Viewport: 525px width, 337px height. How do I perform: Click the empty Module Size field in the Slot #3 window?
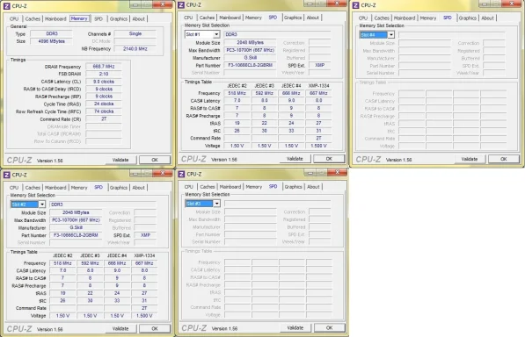tap(250, 212)
